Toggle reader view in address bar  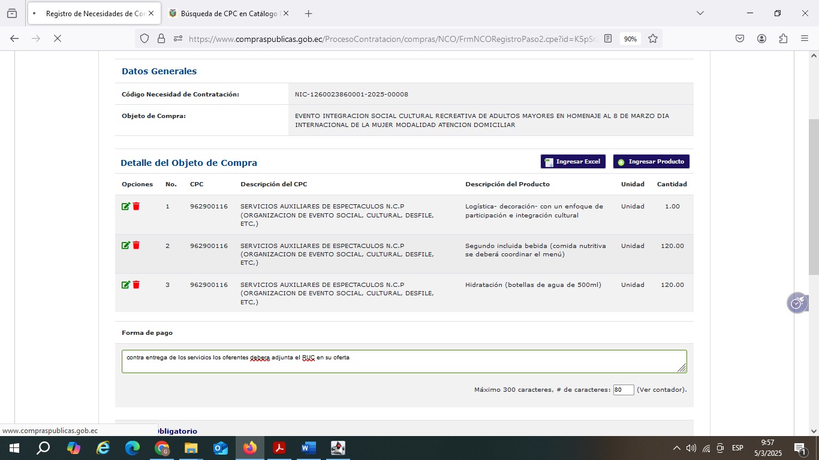coord(608,38)
